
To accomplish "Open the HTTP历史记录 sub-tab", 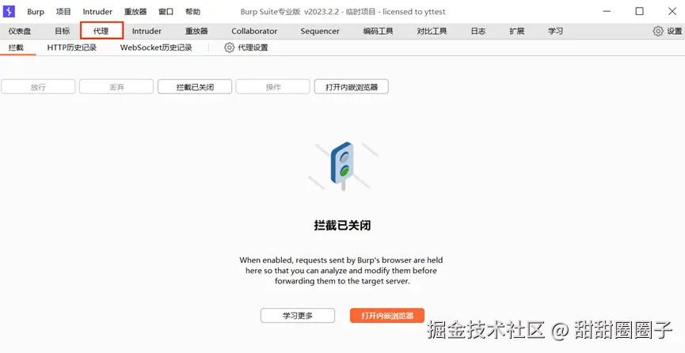I will click(71, 47).
